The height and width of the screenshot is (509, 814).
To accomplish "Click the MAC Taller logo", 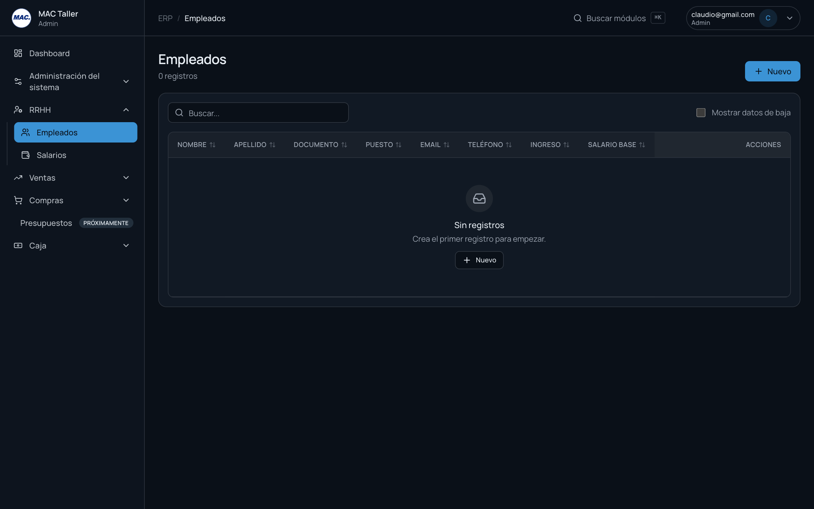I will click(x=21, y=18).
